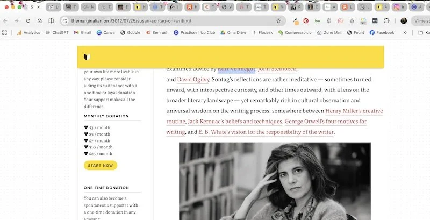
Task: Click the ONE-TIME DONATION heading
Action: (106, 188)
